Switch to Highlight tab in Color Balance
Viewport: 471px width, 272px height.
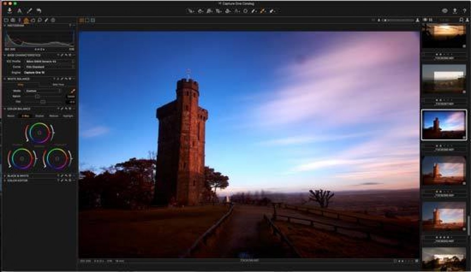click(x=68, y=116)
